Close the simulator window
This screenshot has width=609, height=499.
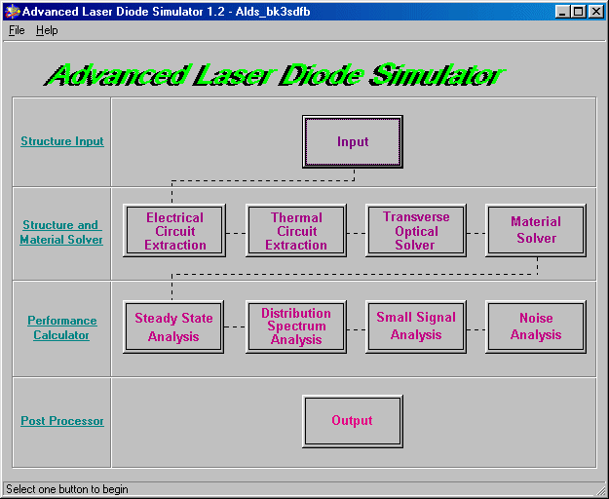(x=595, y=12)
